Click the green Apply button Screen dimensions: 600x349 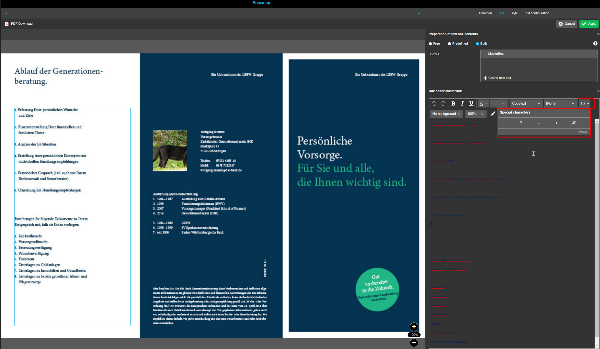click(589, 24)
